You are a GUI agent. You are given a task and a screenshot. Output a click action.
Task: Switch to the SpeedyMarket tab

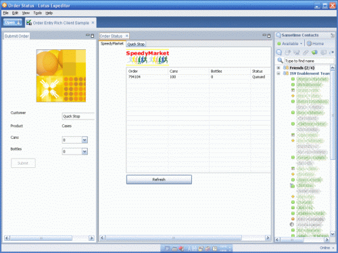pyautogui.click(x=112, y=44)
